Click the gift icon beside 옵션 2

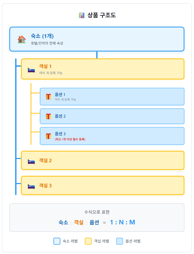pos(48,116)
